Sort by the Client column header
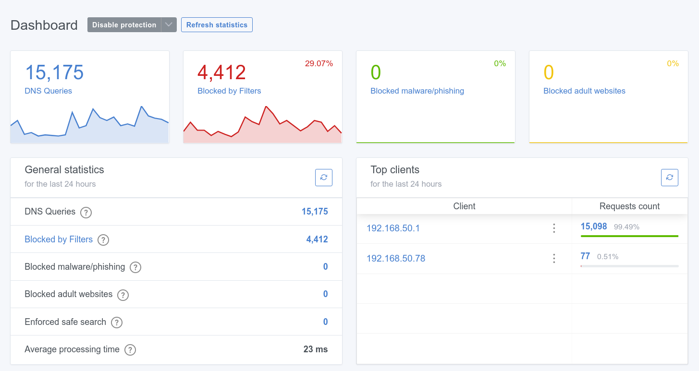The height and width of the screenshot is (371, 699). pyautogui.click(x=464, y=206)
